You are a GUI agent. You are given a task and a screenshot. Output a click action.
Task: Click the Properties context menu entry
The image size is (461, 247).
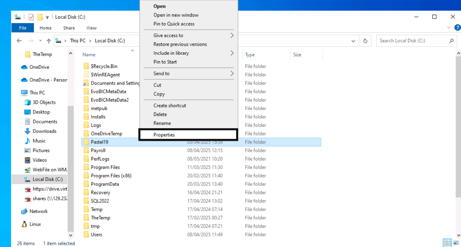164,135
